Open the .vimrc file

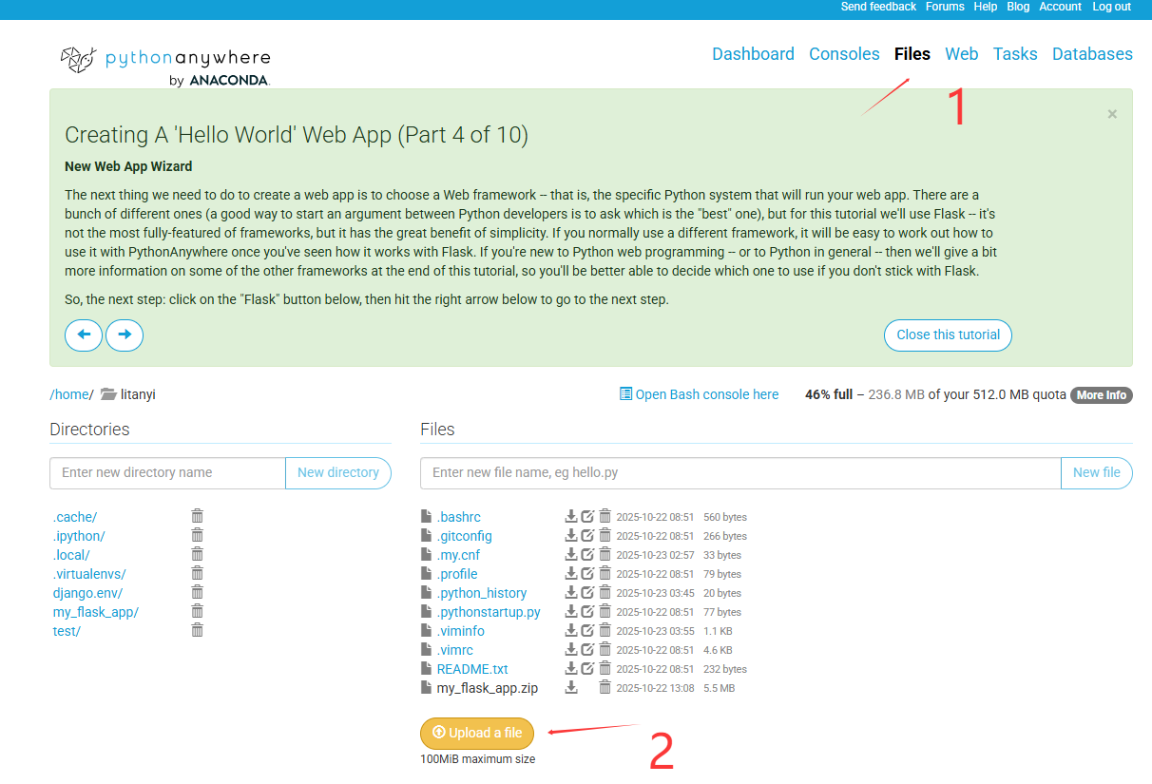pyautogui.click(x=454, y=650)
